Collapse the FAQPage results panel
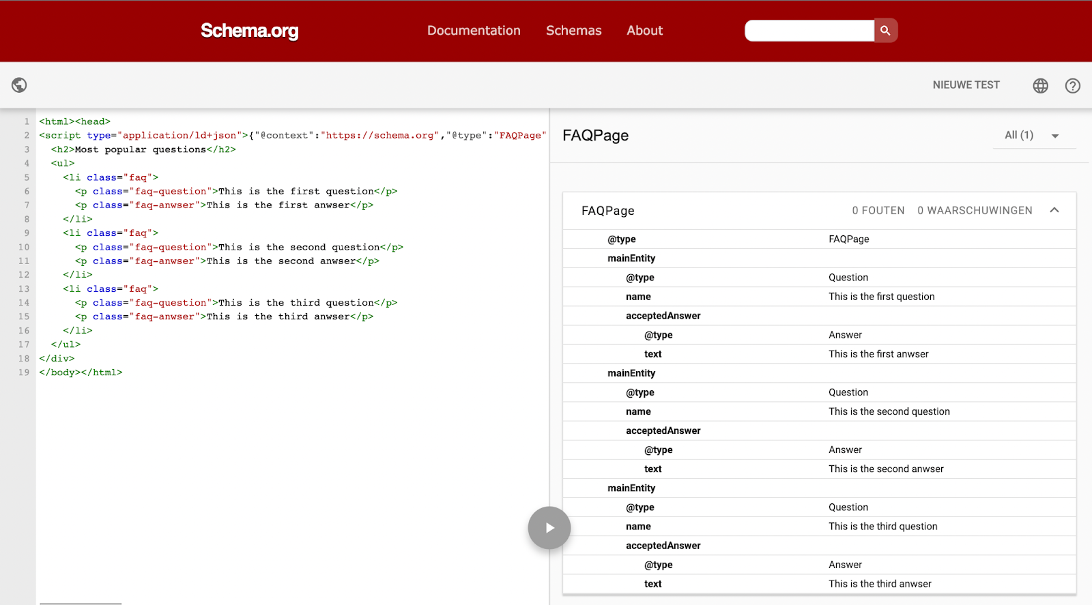Image resolution: width=1092 pixels, height=605 pixels. coord(1054,211)
